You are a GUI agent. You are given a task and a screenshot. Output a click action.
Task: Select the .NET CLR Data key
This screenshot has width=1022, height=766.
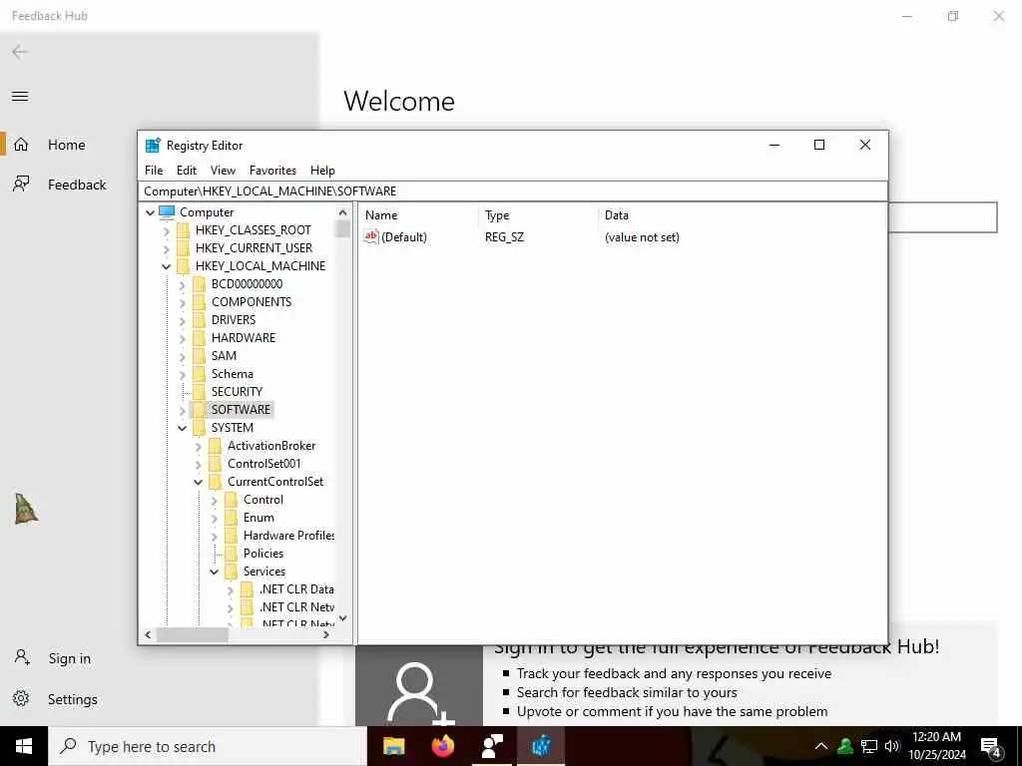(296, 588)
